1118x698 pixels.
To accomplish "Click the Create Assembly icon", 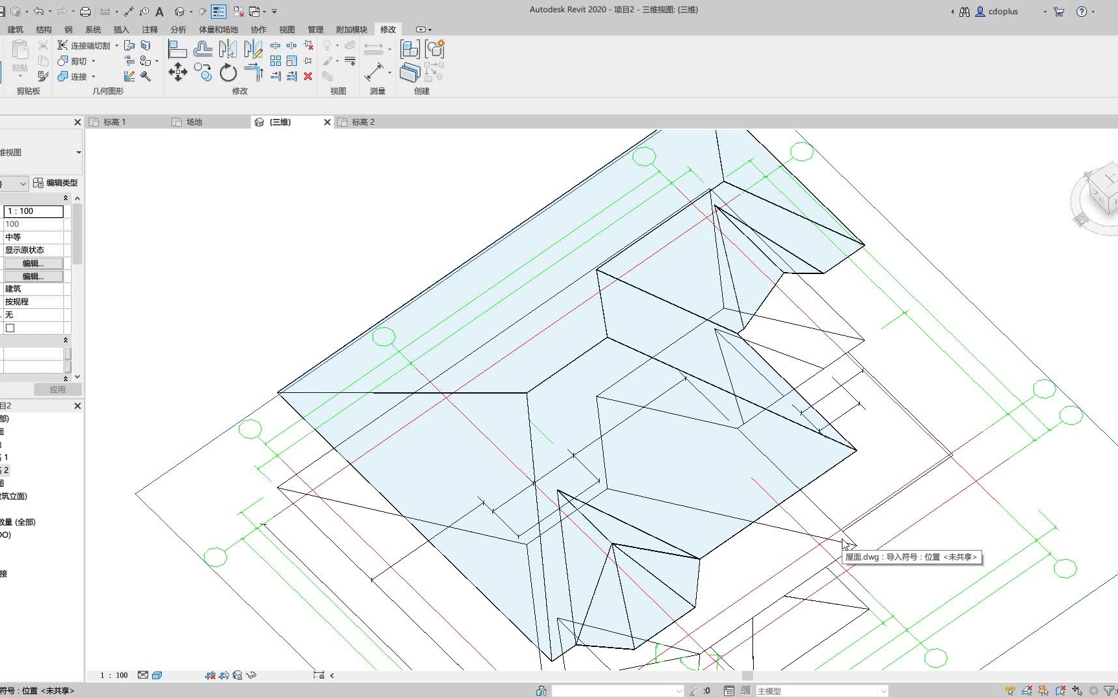I will 410,49.
